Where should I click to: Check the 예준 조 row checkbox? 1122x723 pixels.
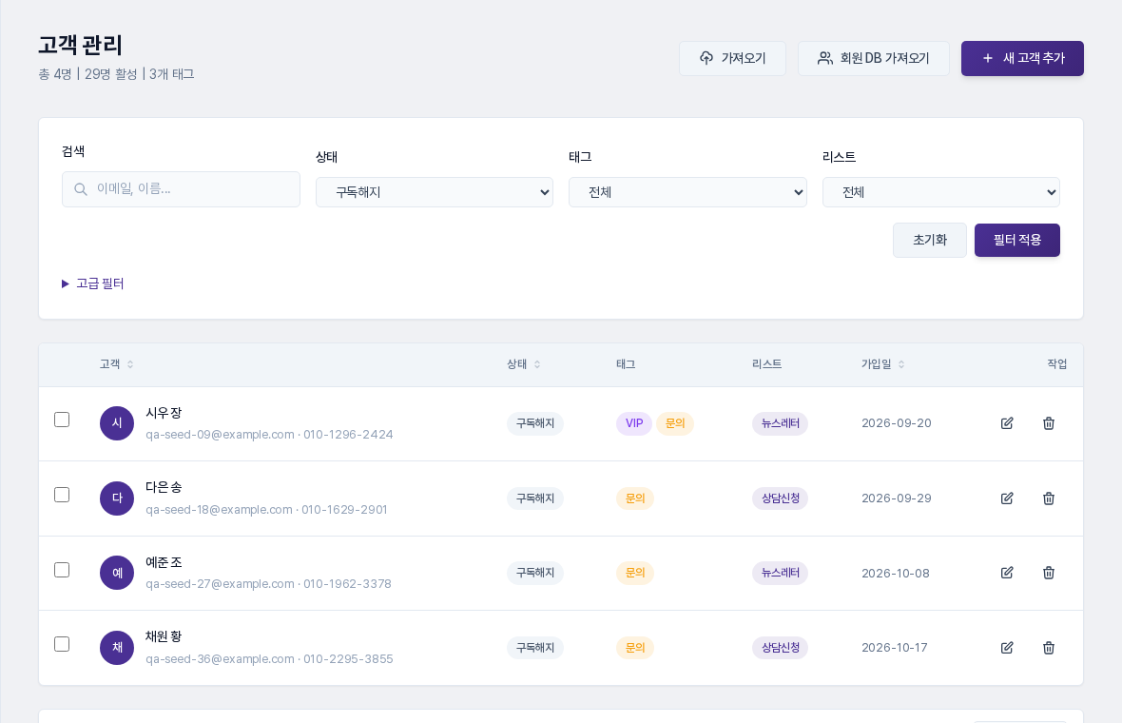pos(62,570)
